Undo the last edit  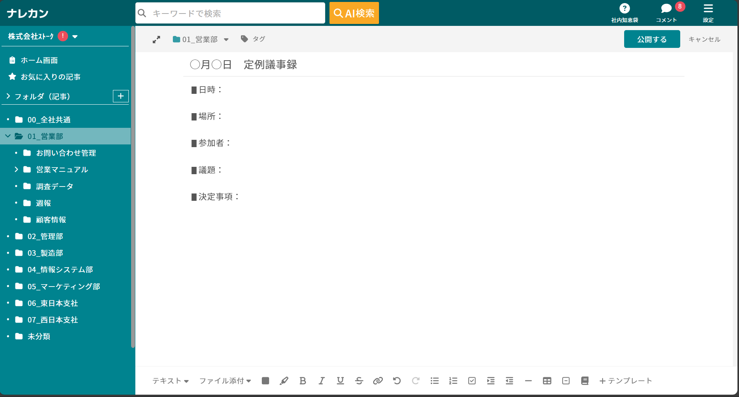coord(397,381)
